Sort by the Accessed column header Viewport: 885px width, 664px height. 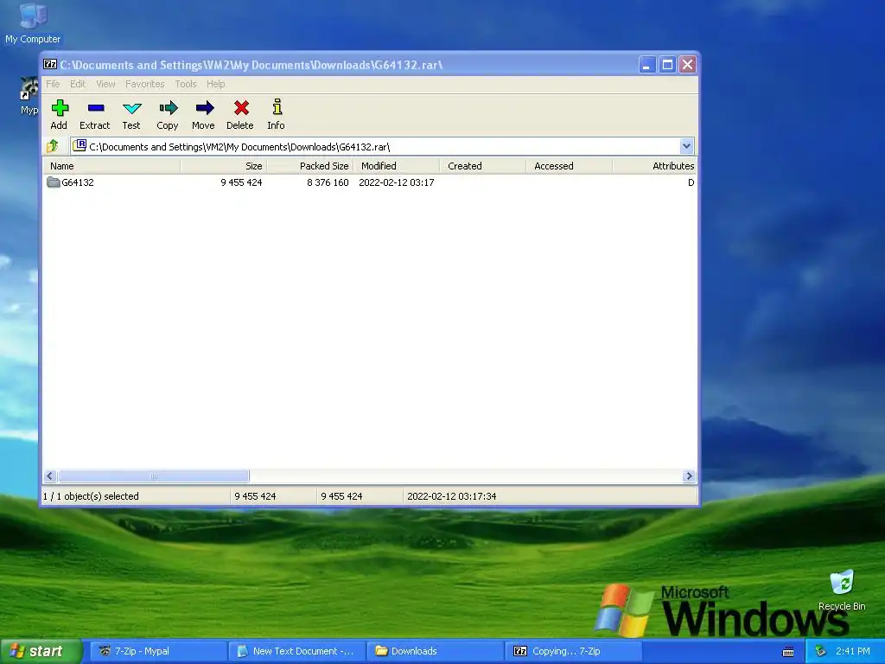pos(569,166)
